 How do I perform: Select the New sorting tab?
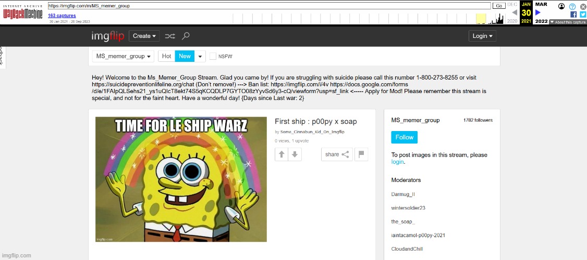point(185,56)
